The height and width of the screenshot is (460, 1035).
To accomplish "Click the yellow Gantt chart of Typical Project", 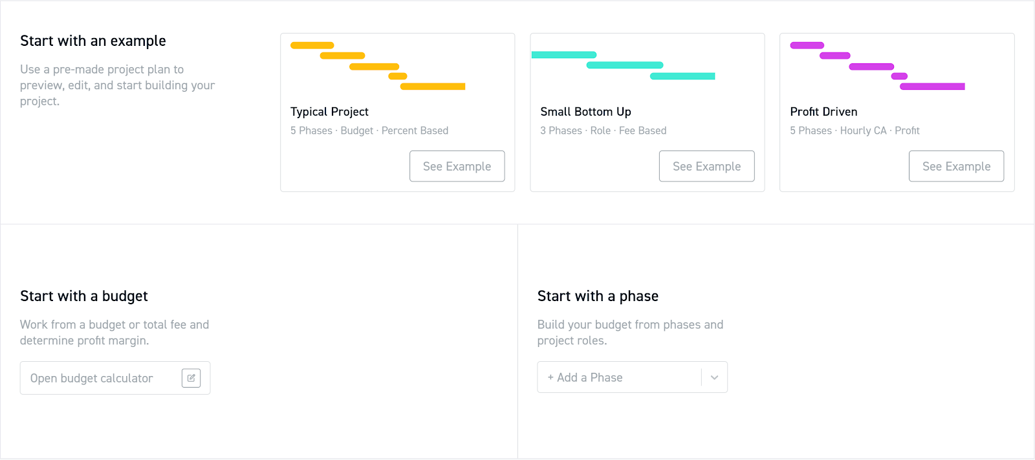I will tap(378, 66).
